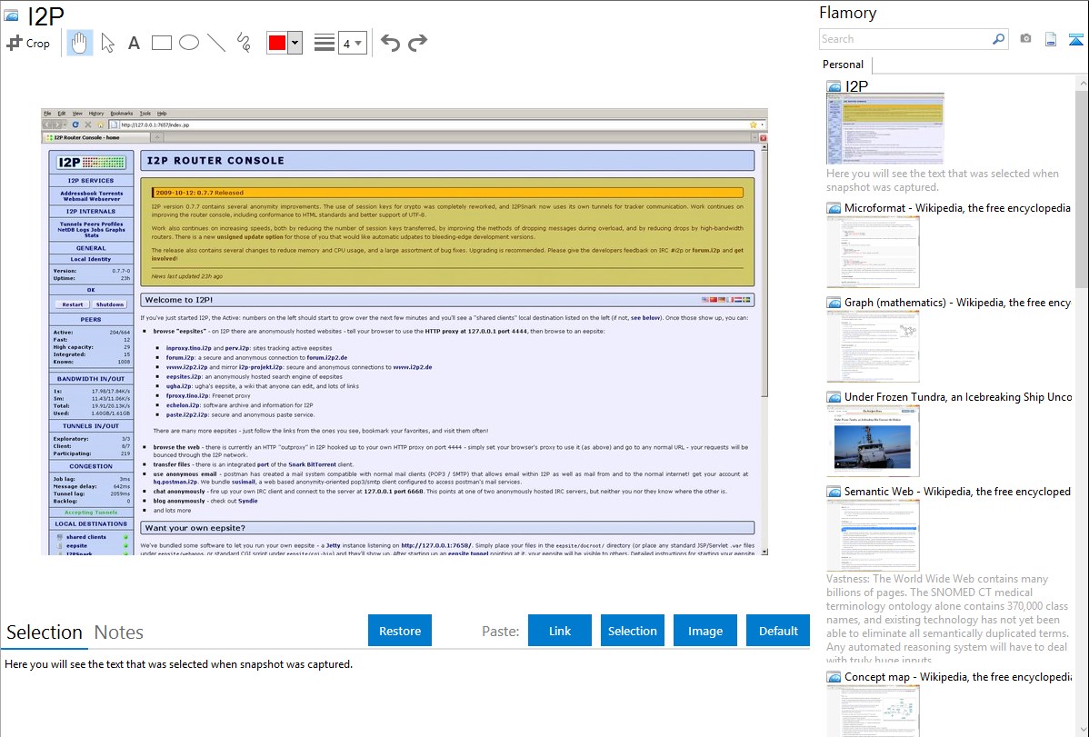Focus the Flamory Search field

[905, 39]
